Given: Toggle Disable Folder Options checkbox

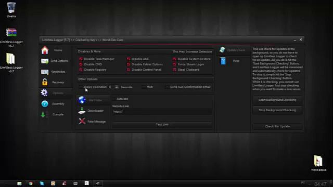Looking at the screenshot, I should coord(129,64).
